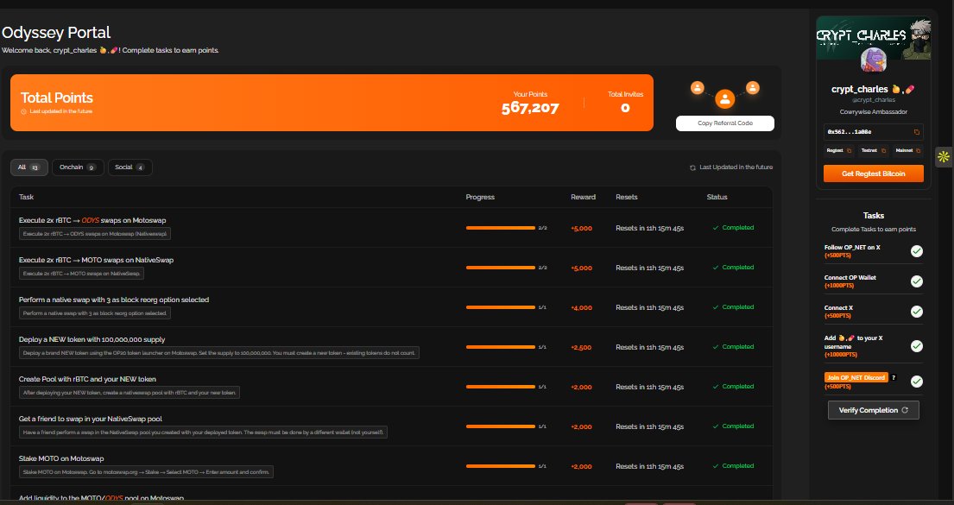Screen dimensions: 954x505
Task: Click the progress bar for Stake MOTO on Motoswap
Action: pos(500,466)
